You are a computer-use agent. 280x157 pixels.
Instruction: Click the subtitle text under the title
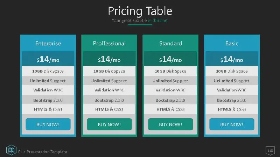(139, 20)
